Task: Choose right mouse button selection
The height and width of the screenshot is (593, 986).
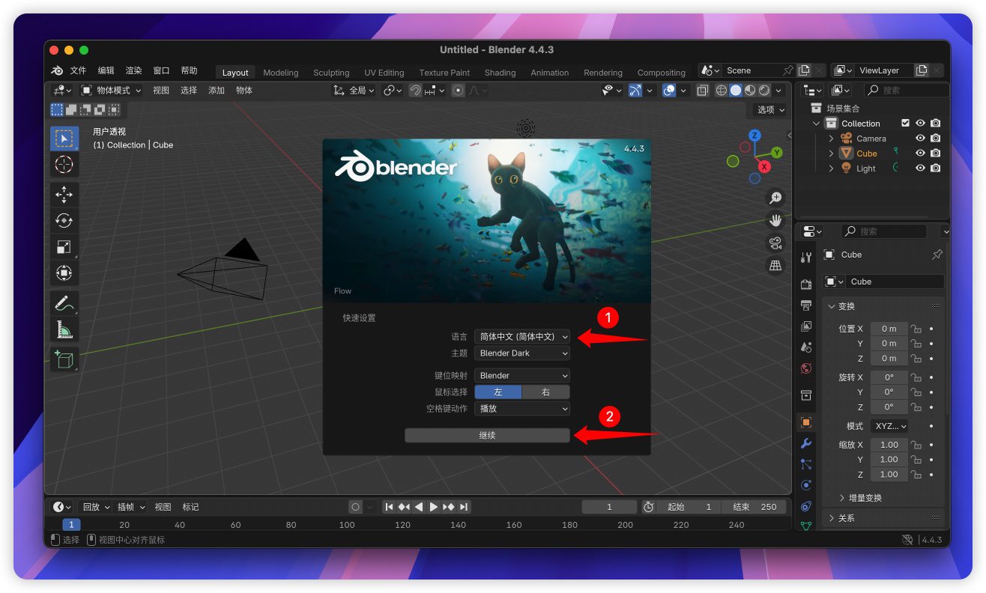Action: pyautogui.click(x=546, y=392)
